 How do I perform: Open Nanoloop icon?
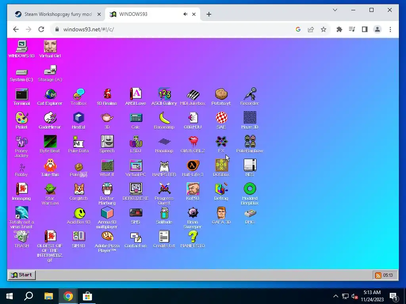point(164,142)
